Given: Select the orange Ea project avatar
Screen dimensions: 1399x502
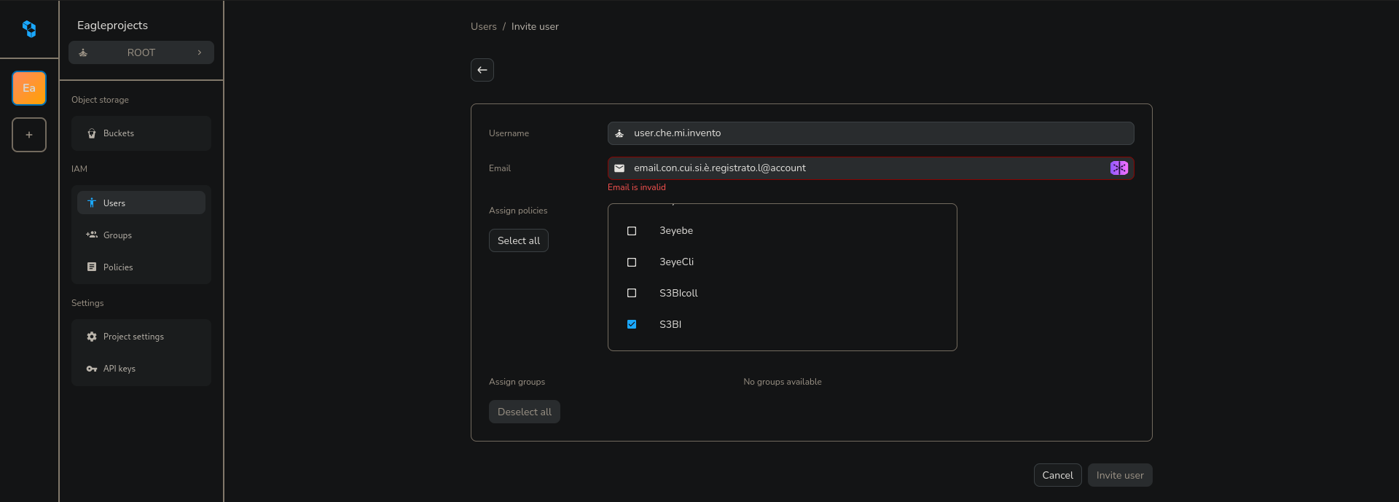Looking at the screenshot, I should tap(29, 88).
